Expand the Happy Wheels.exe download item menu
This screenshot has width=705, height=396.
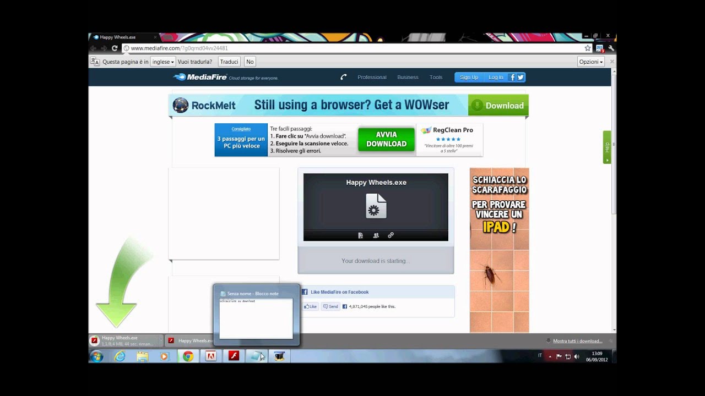[x=161, y=340]
